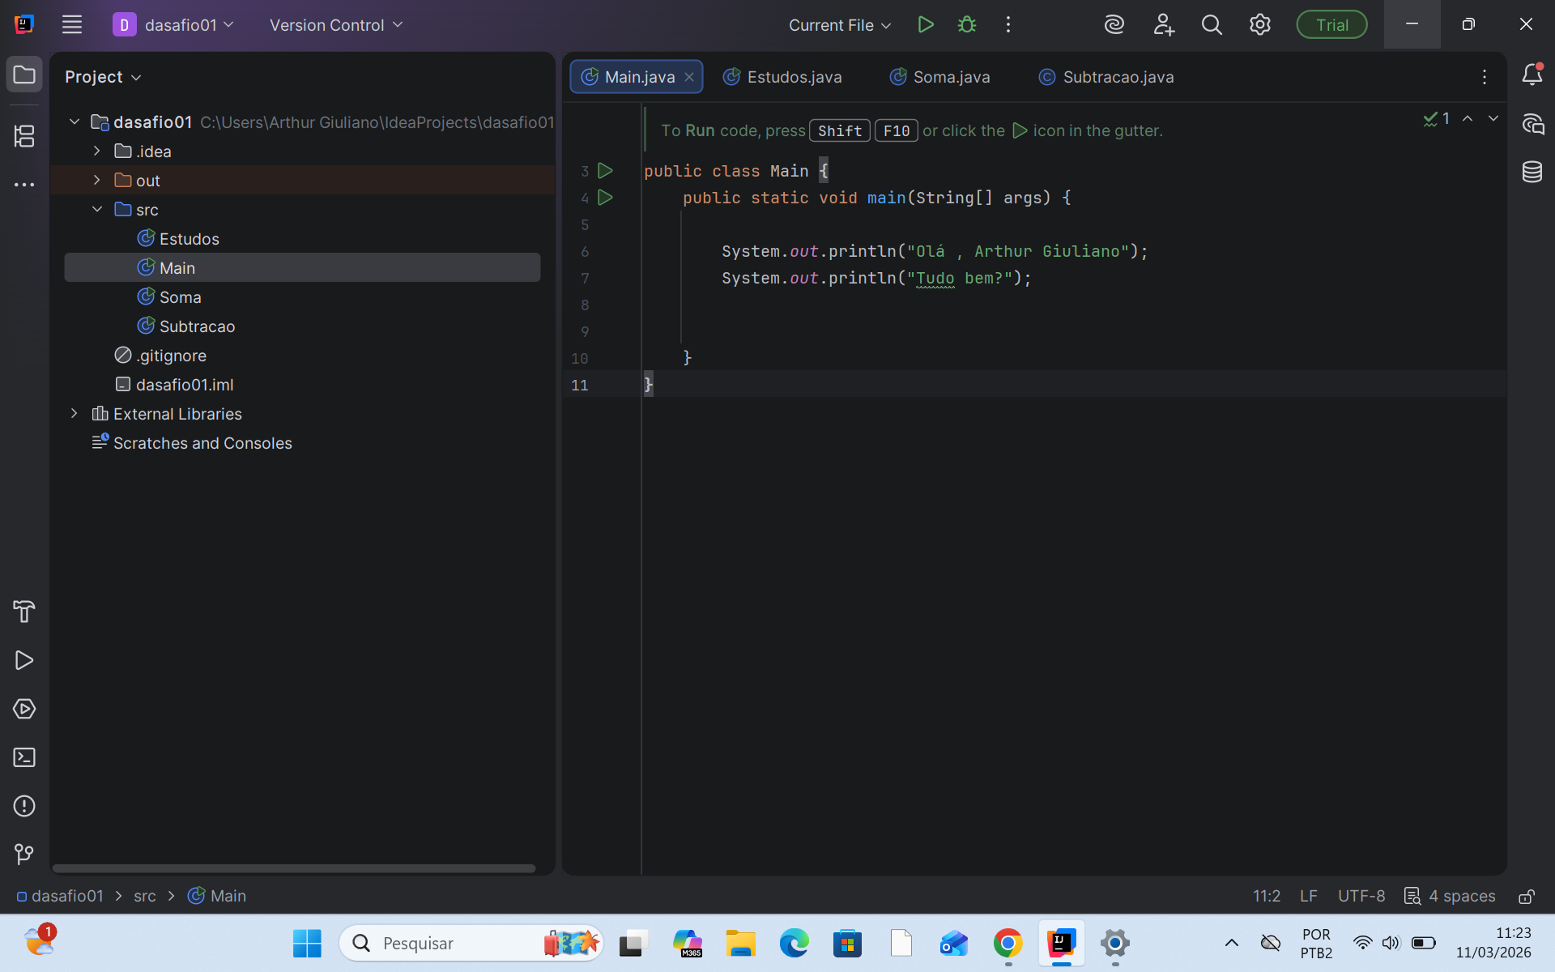Click the Debug bug icon in toolbar
This screenshot has height=972, width=1555.
(x=966, y=25)
